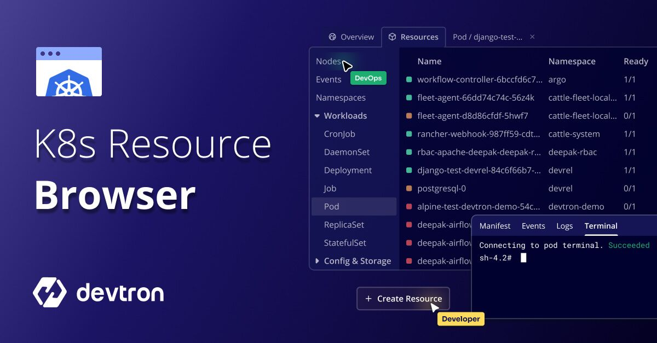Image resolution: width=657 pixels, height=343 pixels.
Task: Open pod workflow-controller-6bccfd6c7
Action: [x=480, y=79]
